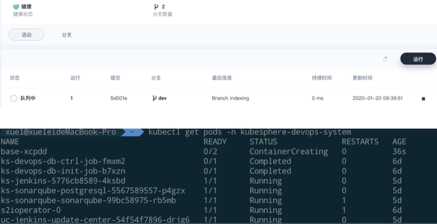Click the 持续时间 column header
Viewport: 437px width, 224px height.
322,78
